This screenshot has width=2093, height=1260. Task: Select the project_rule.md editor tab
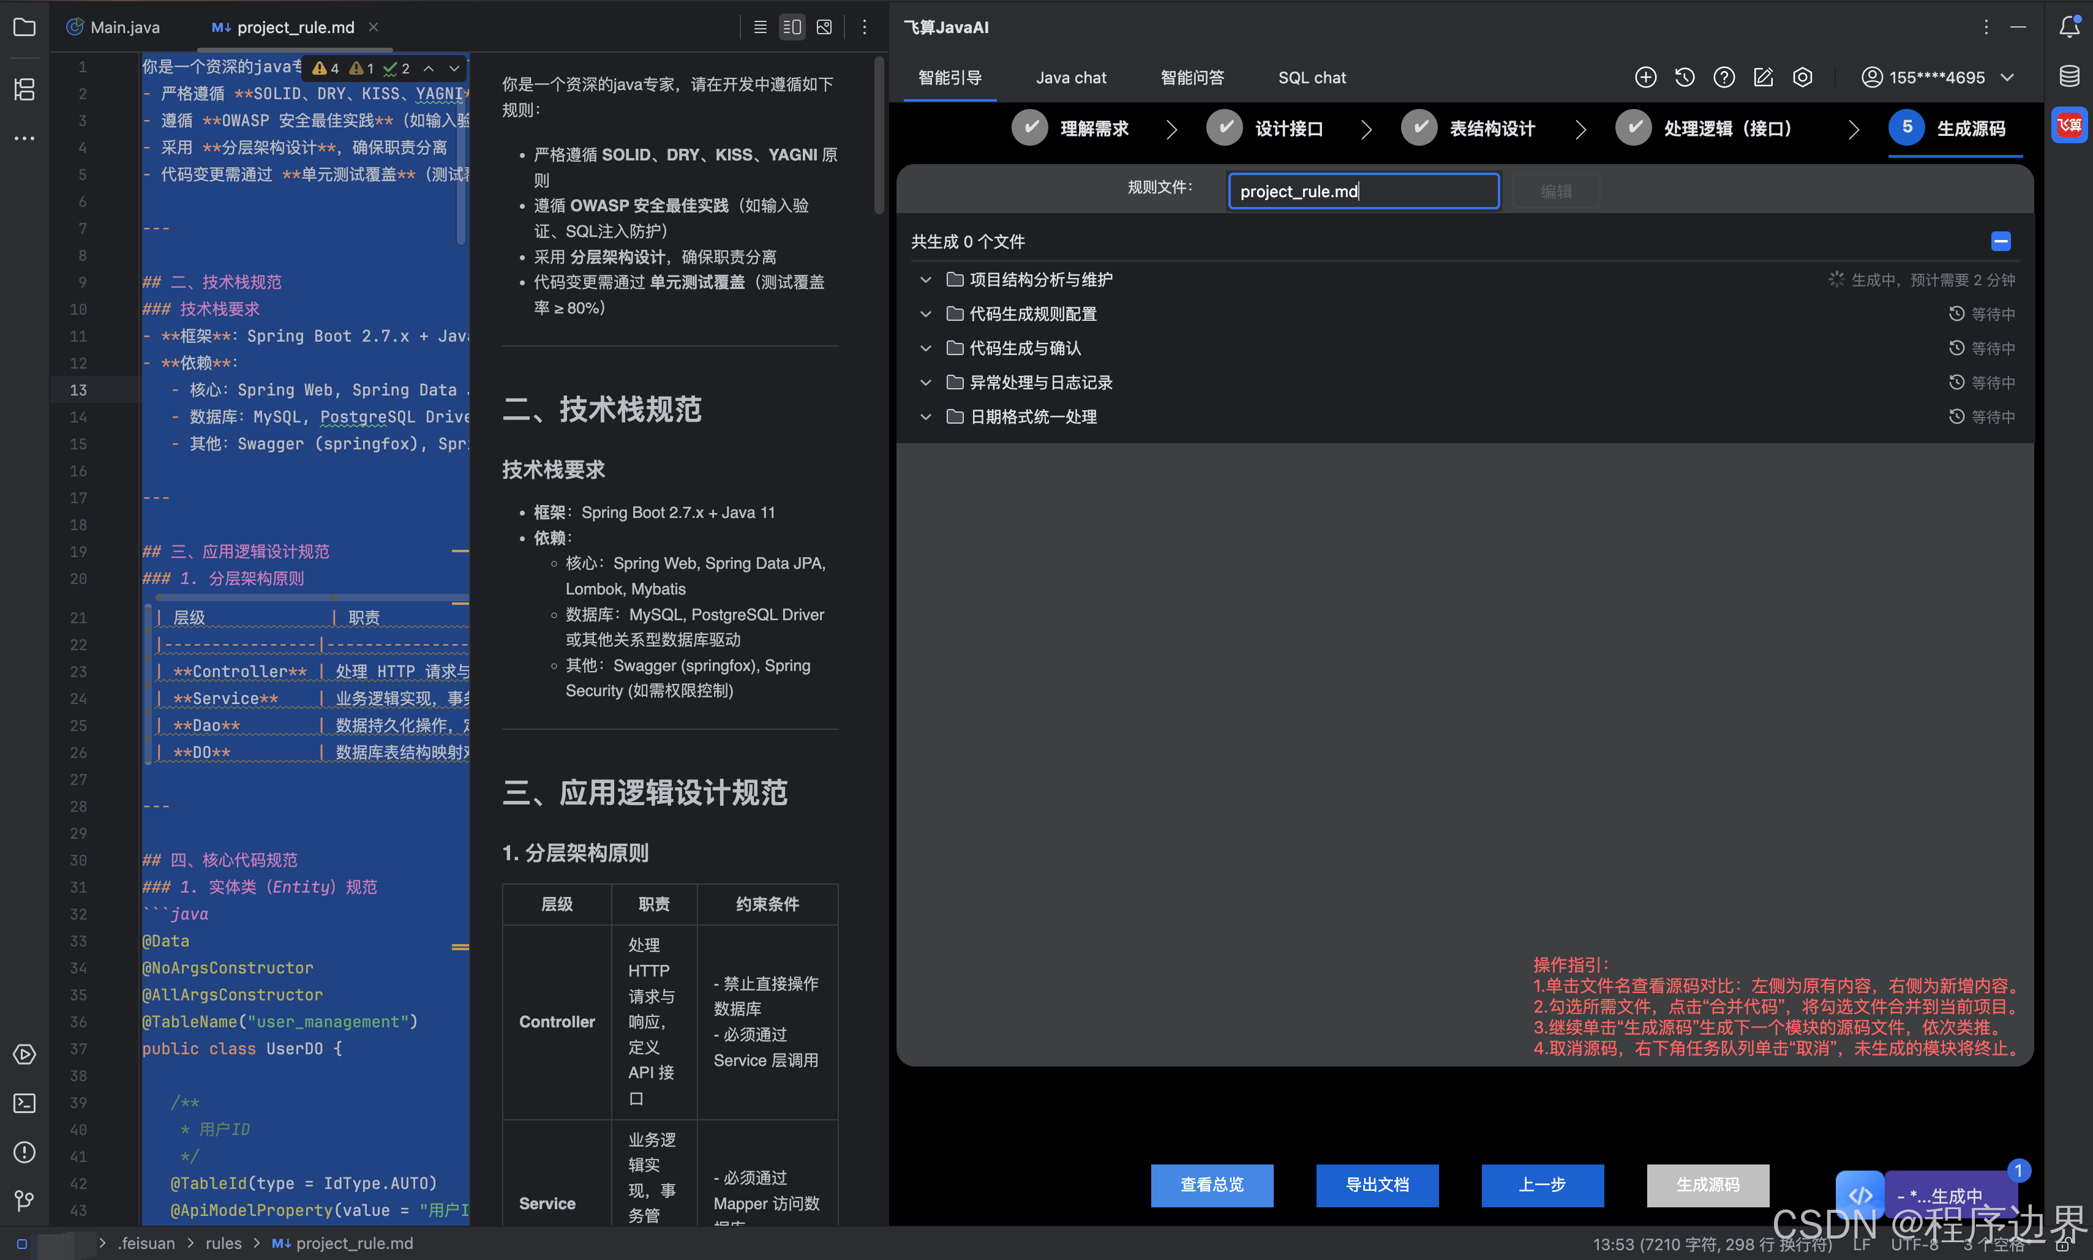pos(295,27)
